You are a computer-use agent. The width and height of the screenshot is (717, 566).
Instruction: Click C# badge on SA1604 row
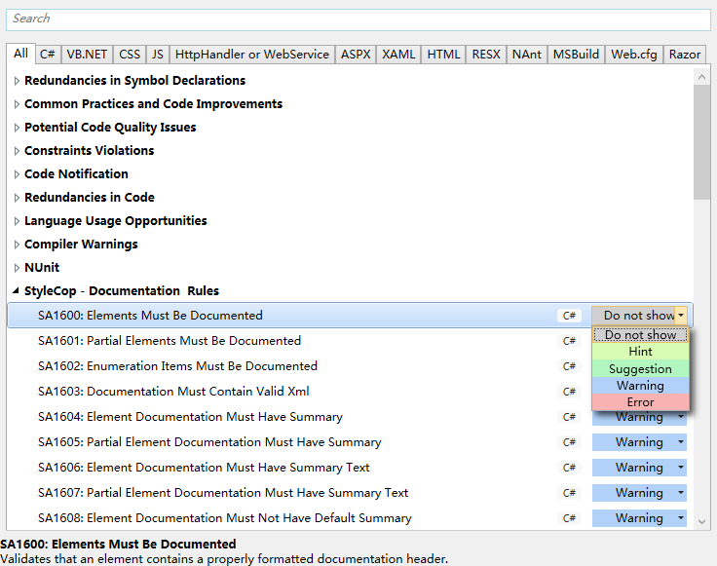569,417
